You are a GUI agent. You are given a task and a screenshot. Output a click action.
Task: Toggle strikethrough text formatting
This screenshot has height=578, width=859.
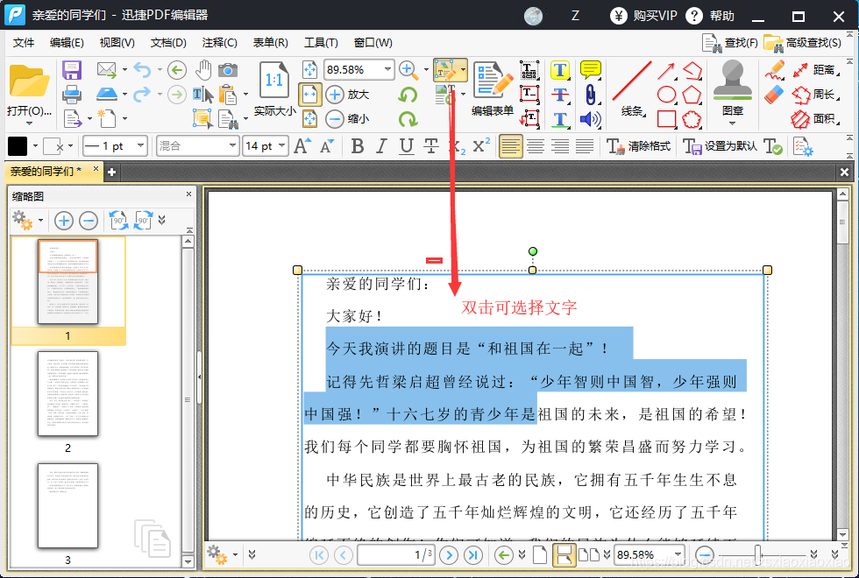click(431, 146)
